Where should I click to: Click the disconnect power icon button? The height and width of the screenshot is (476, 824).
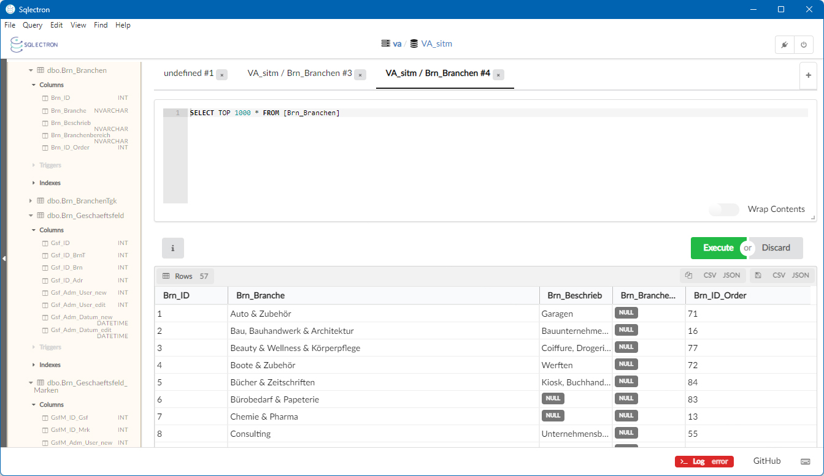(x=803, y=45)
